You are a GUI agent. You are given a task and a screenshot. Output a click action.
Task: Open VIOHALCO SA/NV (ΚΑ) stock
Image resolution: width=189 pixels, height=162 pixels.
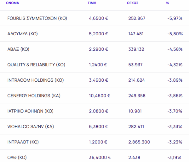point(31,126)
